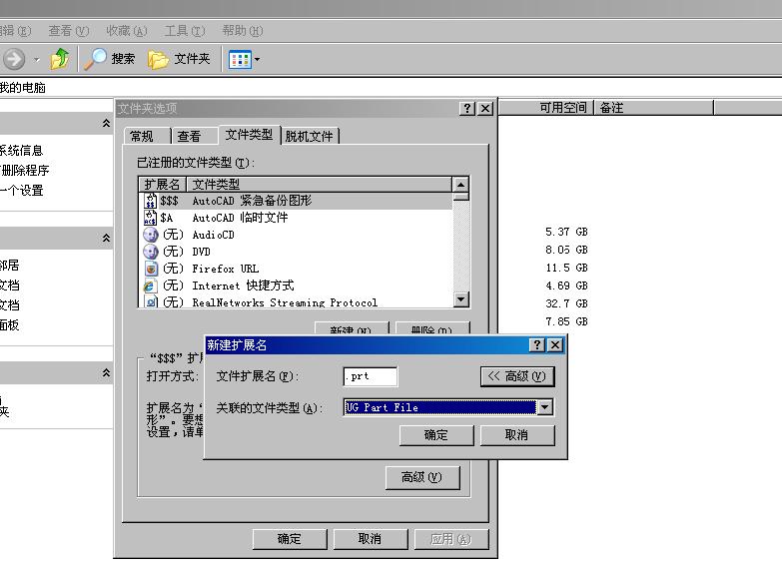Click the << 高级(V) button in new extension dialog
Image resolution: width=782 pixels, height=575 pixels.
tap(517, 376)
